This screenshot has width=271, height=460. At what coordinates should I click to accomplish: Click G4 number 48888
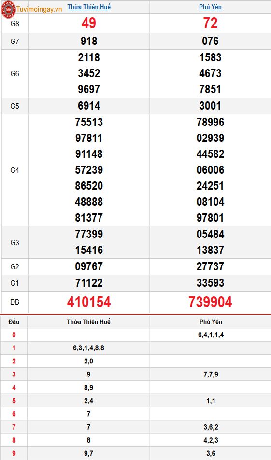[89, 202]
